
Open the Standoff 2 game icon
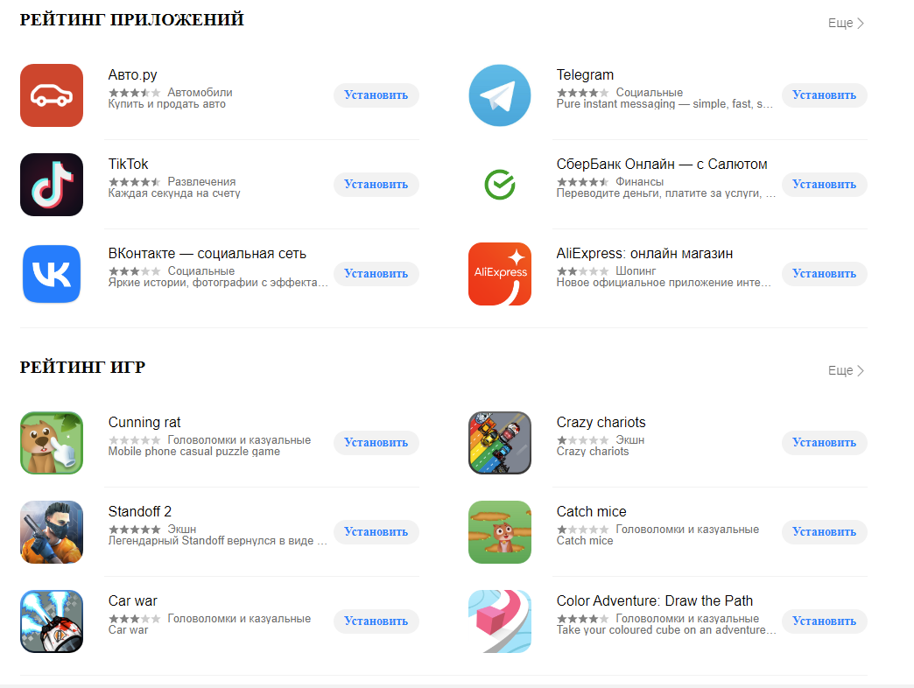[52, 532]
